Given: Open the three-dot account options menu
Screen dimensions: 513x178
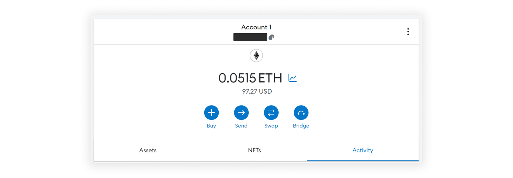Looking at the screenshot, I should pyautogui.click(x=408, y=32).
